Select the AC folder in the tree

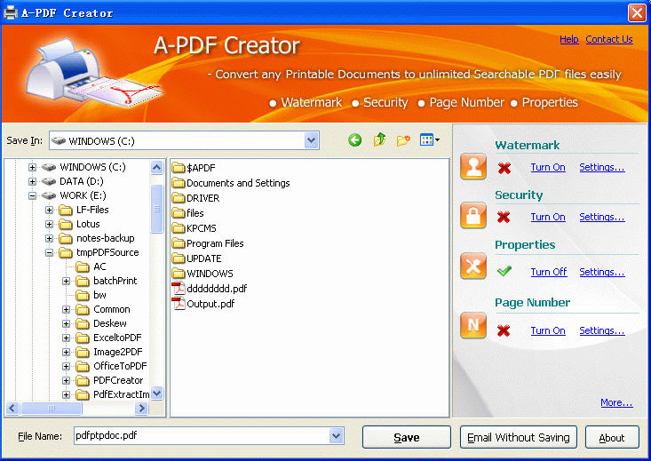[x=91, y=266]
